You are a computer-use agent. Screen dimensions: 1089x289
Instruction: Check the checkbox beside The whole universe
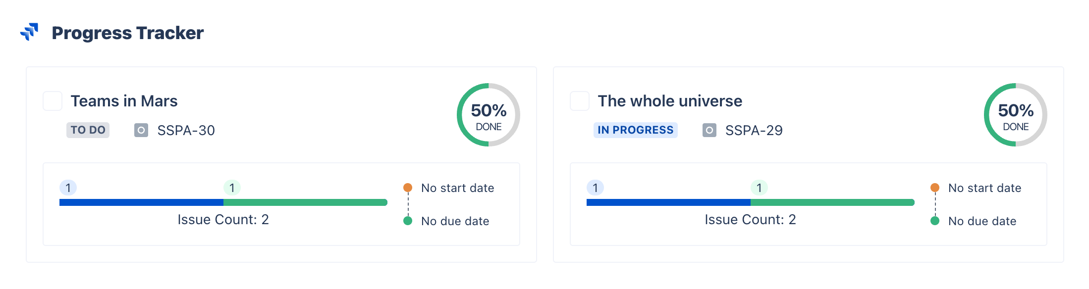[579, 101]
